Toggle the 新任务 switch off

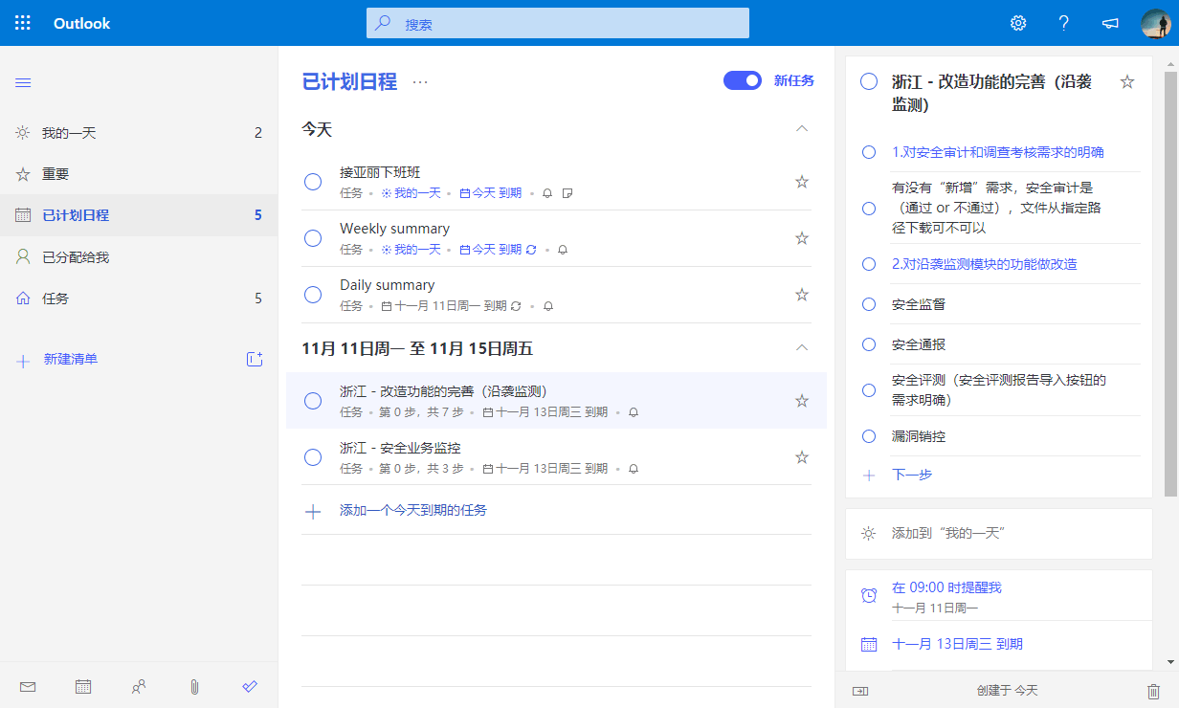point(743,80)
